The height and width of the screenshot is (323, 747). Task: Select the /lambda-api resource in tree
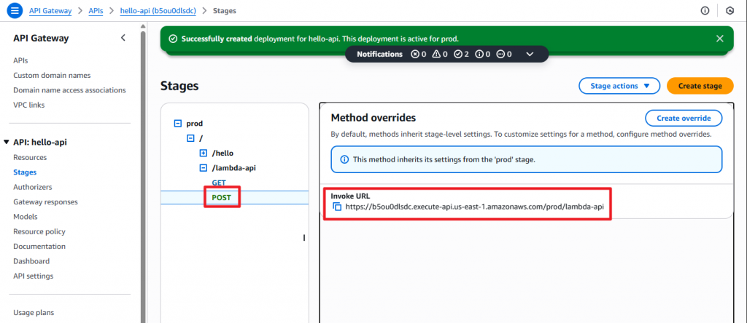tap(236, 167)
